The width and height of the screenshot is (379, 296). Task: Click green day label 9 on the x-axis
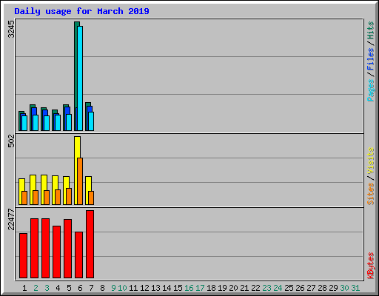click(x=113, y=288)
